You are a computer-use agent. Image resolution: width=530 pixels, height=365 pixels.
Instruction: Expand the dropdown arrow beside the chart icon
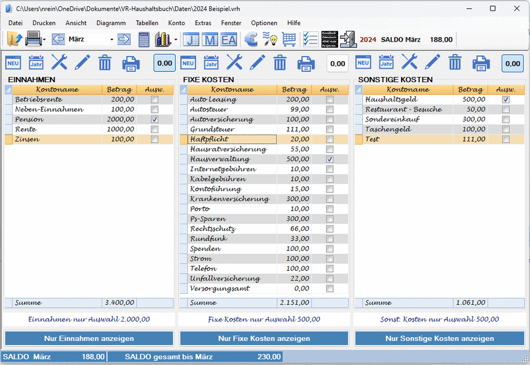click(176, 40)
